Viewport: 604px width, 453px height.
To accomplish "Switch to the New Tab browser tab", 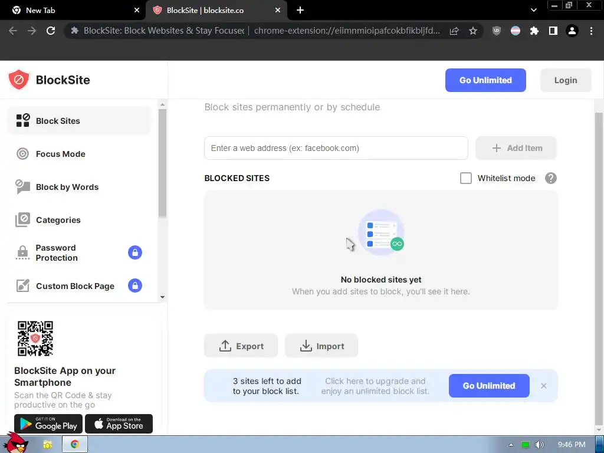I will point(73,11).
